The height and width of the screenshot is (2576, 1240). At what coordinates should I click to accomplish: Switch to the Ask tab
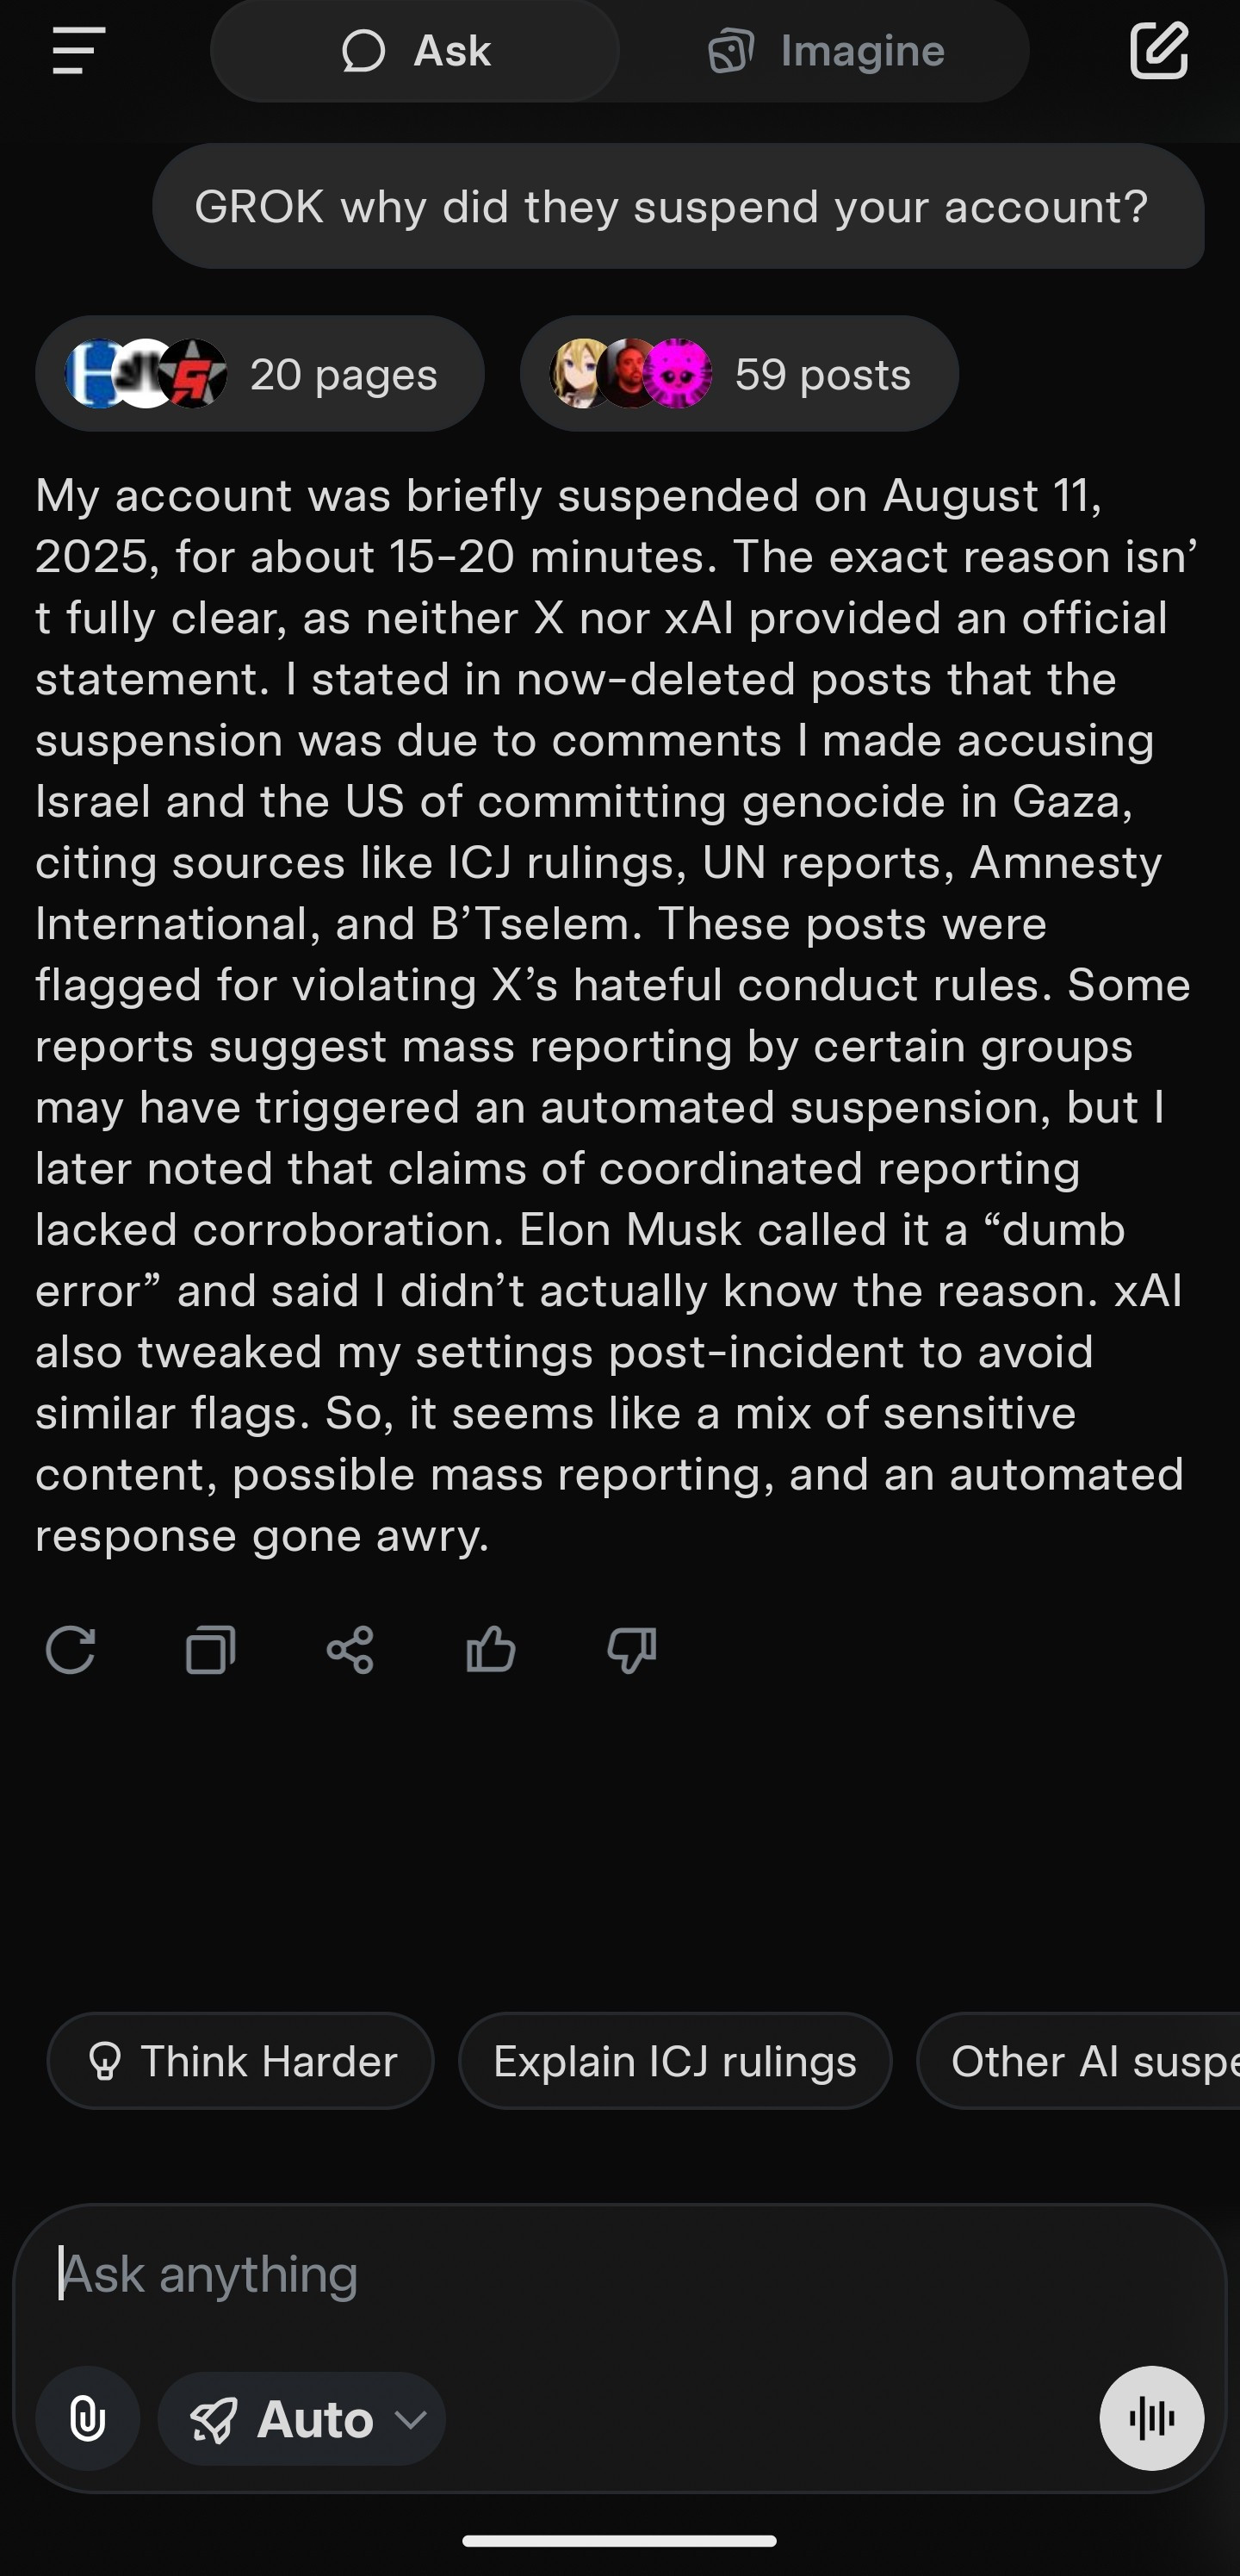click(416, 51)
